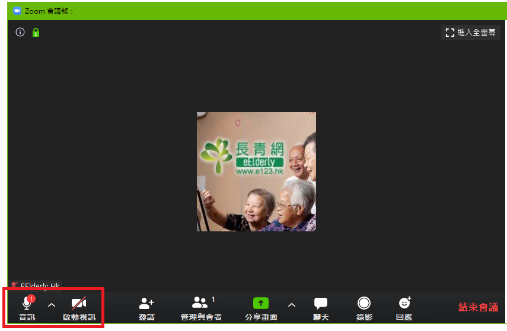Screen dimensions: 507x331
Task: Click the Zoom 會議號 title text
Action: (49, 11)
